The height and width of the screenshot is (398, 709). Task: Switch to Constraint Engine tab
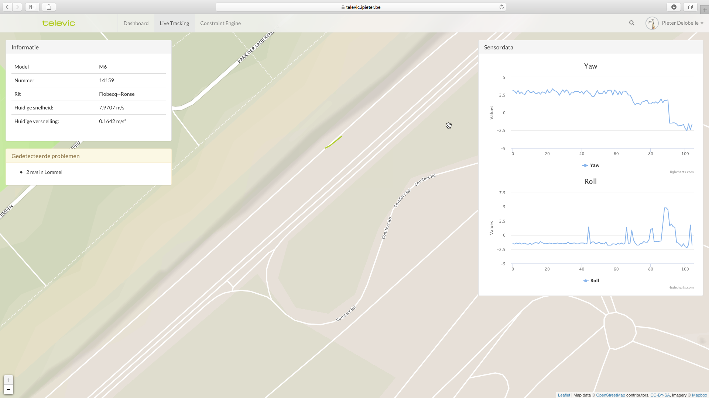pos(220,23)
